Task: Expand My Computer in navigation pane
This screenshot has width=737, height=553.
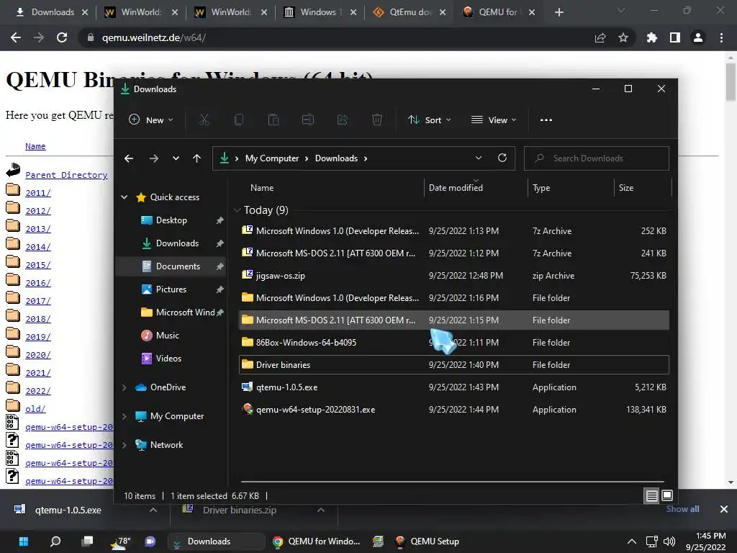Action: pos(124,416)
